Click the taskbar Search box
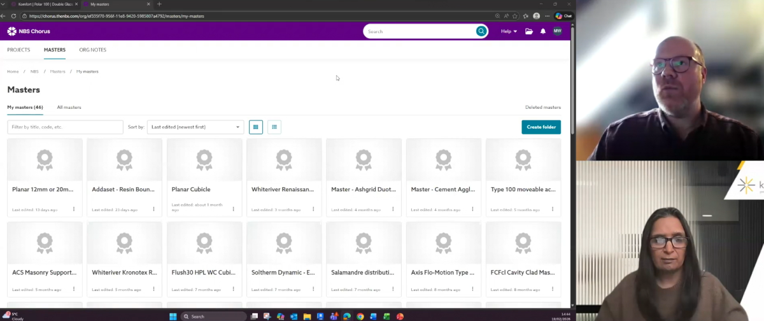 click(213, 317)
